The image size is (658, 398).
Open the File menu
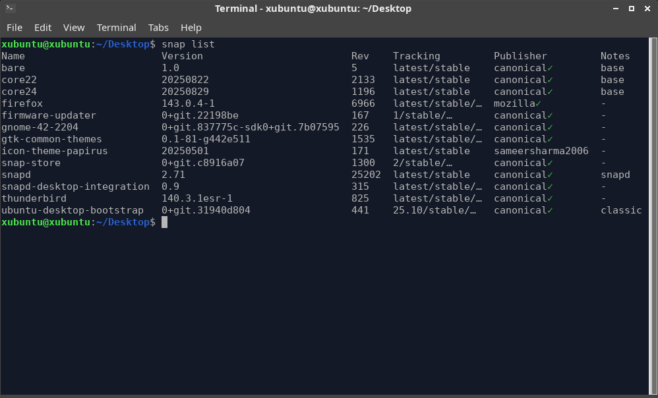pos(15,28)
